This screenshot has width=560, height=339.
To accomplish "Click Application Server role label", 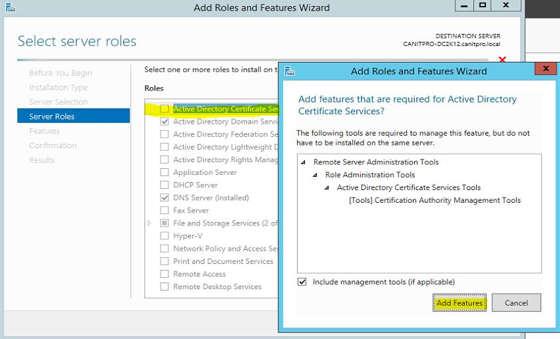I will (205, 172).
